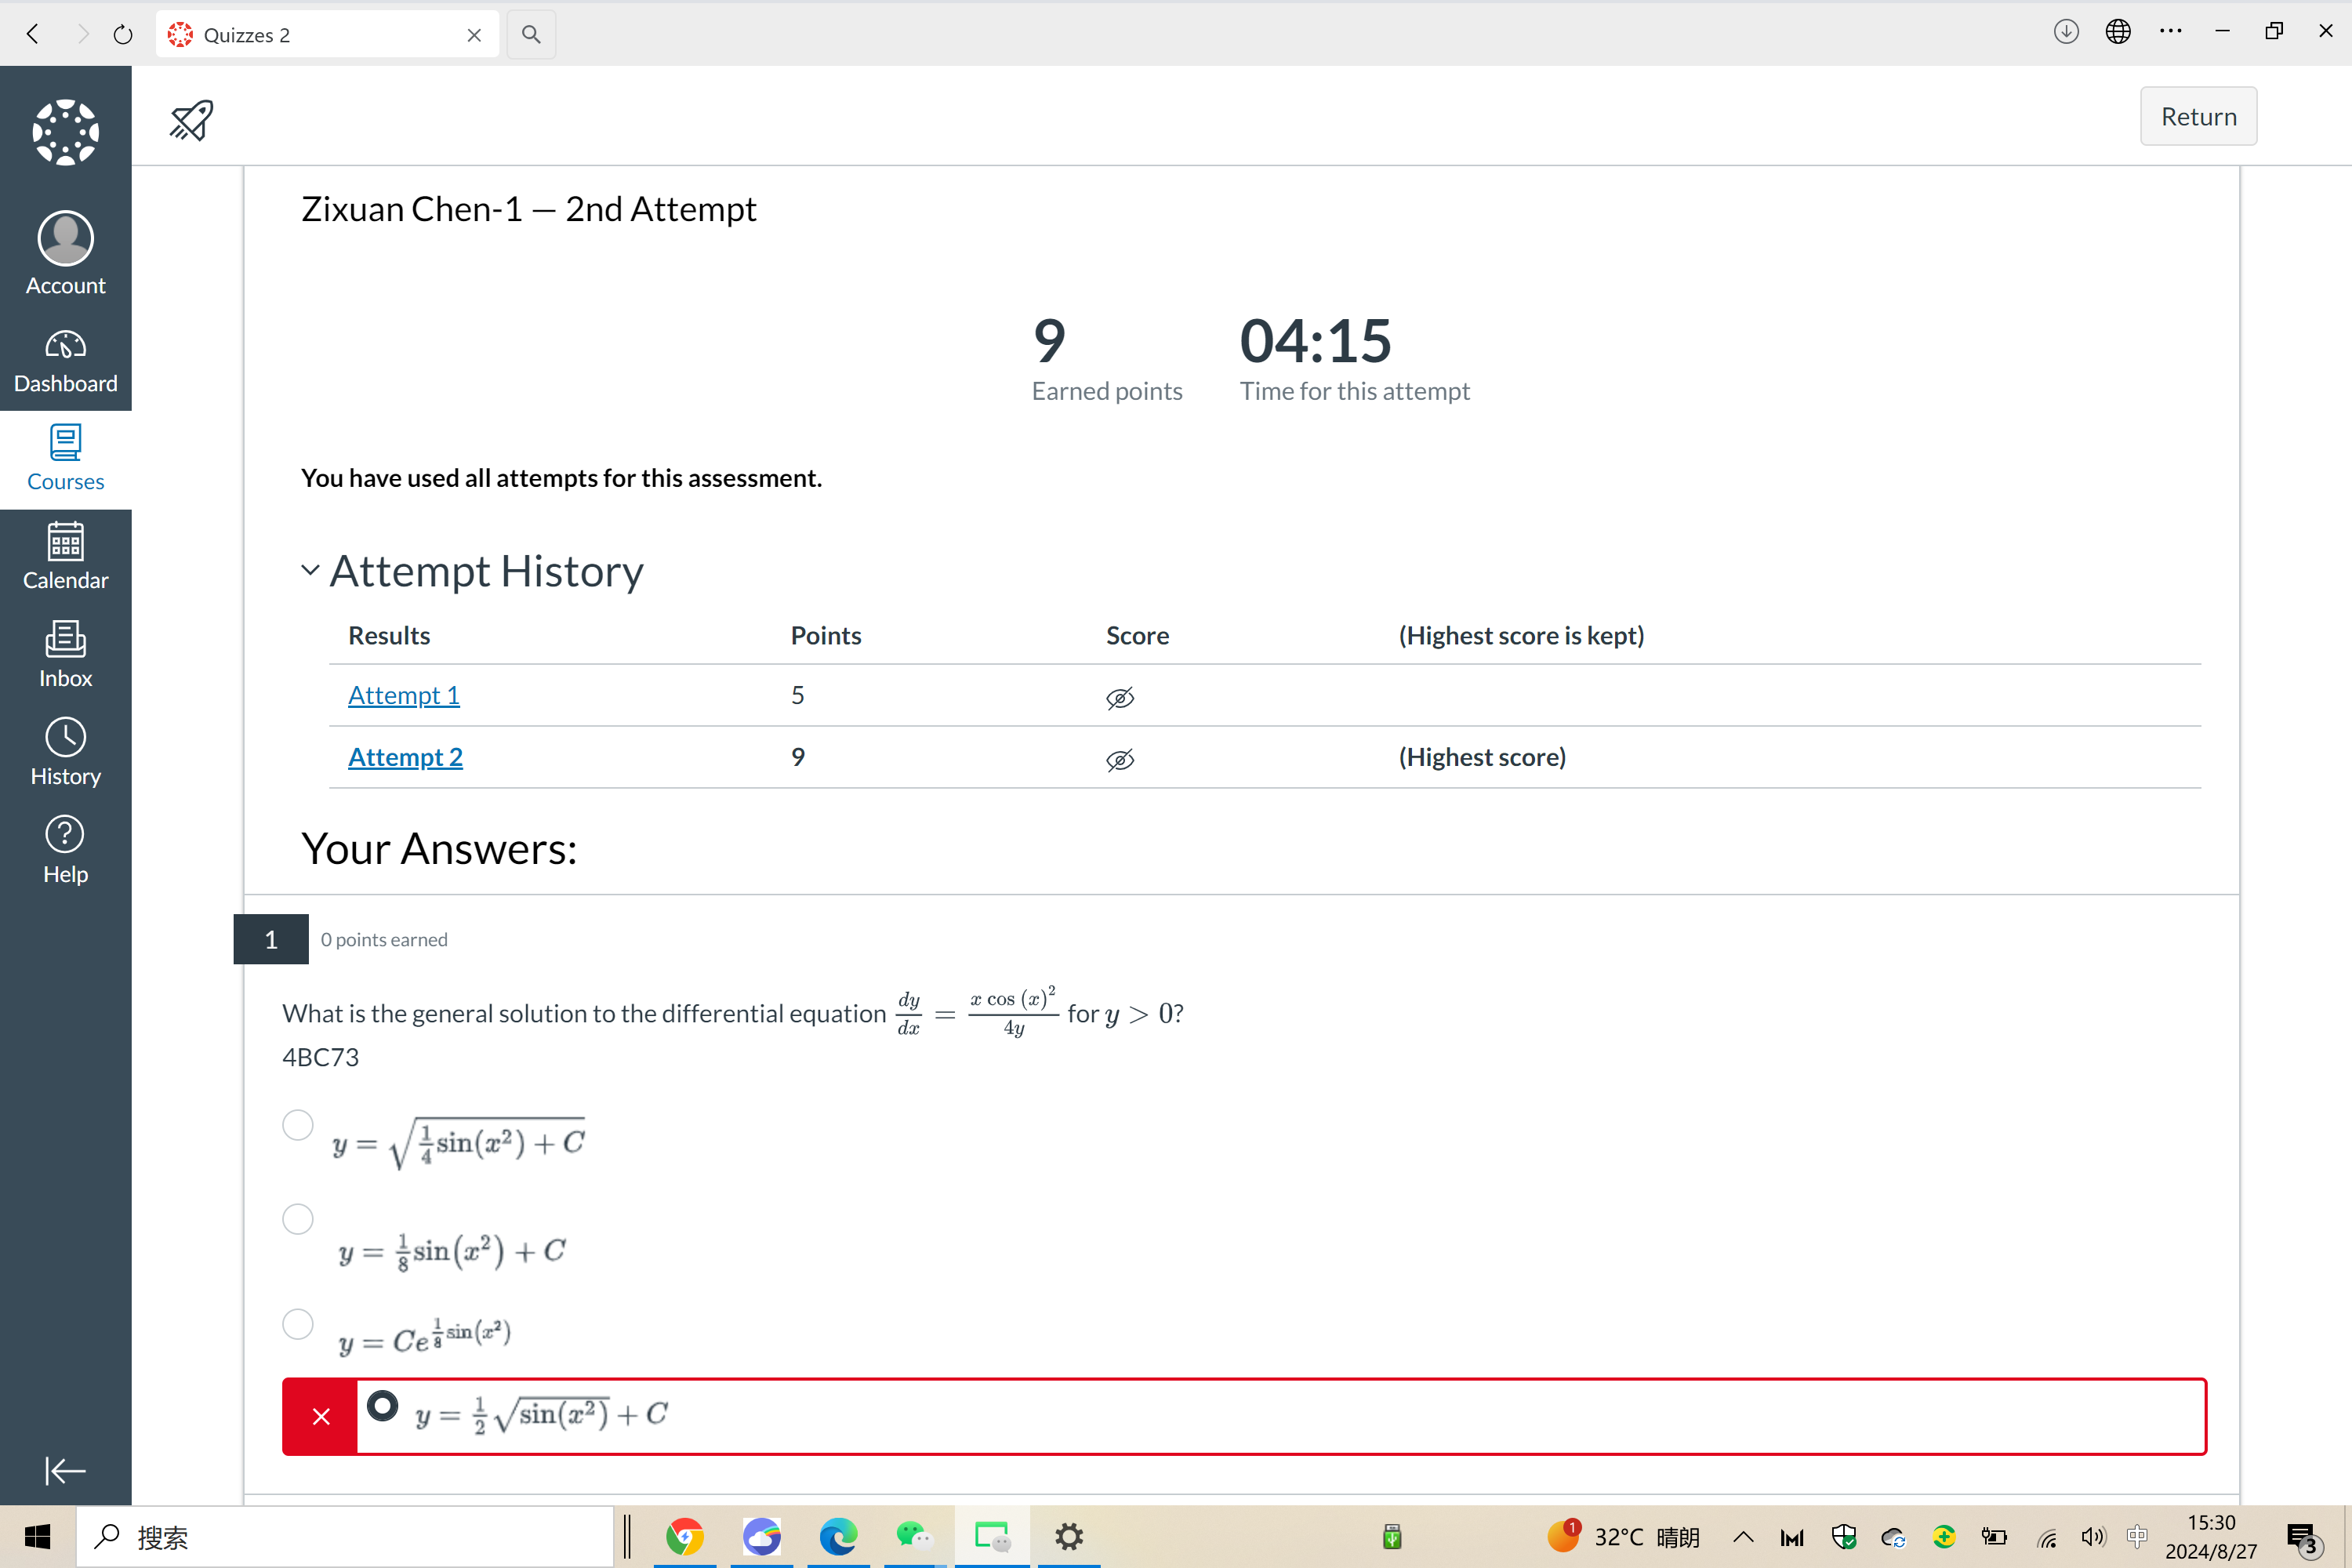Open the Attempt 1 link

[404, 695]
